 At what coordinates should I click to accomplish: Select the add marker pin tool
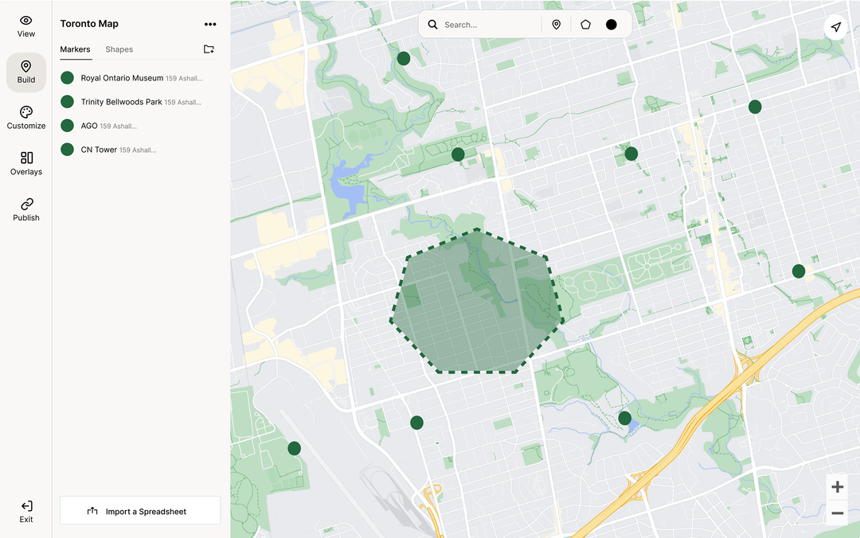tap(557, 25)
